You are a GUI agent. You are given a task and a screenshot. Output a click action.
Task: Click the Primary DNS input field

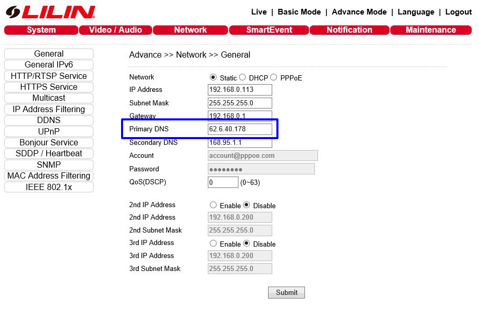pos(239,129)
